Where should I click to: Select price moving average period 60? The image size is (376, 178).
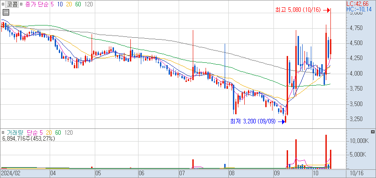pyautogui.click(x=78, y=4)
